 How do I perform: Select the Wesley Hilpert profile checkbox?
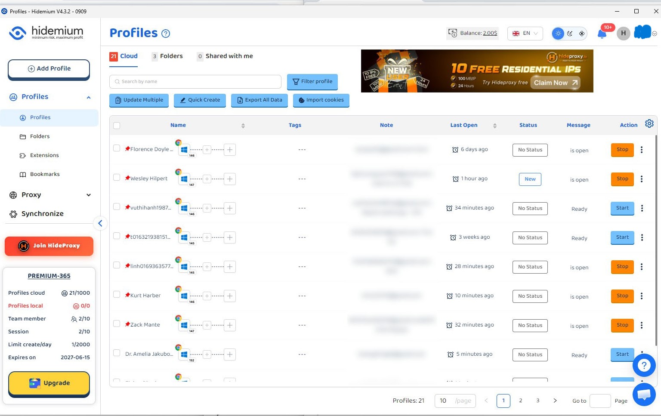pyautogui.click(x=117, y=177)
